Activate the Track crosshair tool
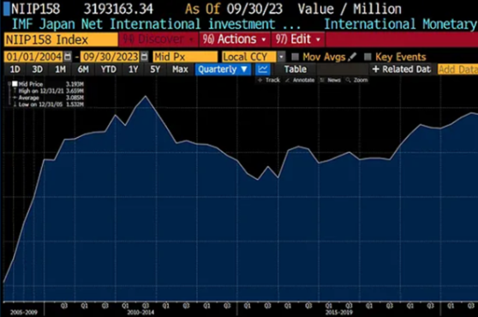The image size is (478, 317). tap(269, 80)
